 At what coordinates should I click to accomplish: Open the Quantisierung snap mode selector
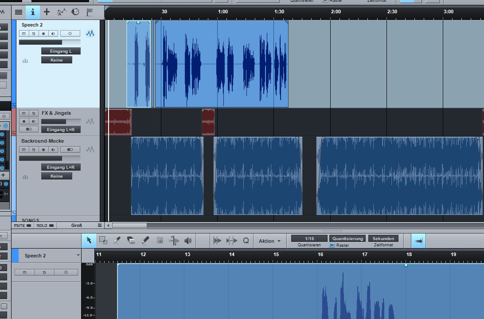point(347,238)
